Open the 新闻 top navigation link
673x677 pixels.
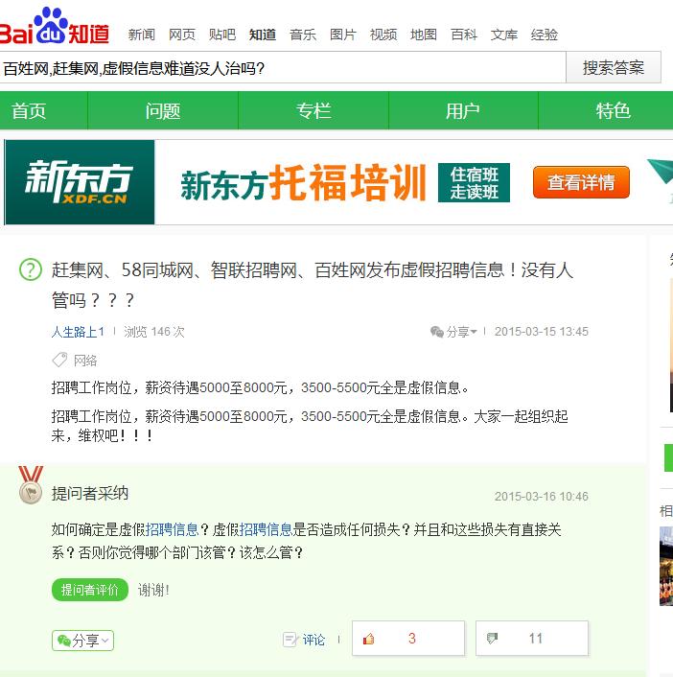pyautogui.click(x=141, y=35)
